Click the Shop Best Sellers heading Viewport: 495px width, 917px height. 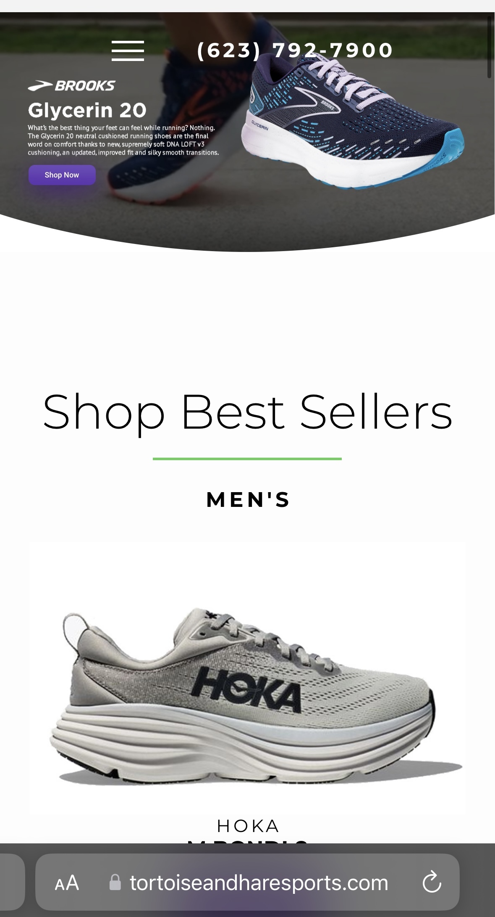pyautogui.click(x=248, y=412)
